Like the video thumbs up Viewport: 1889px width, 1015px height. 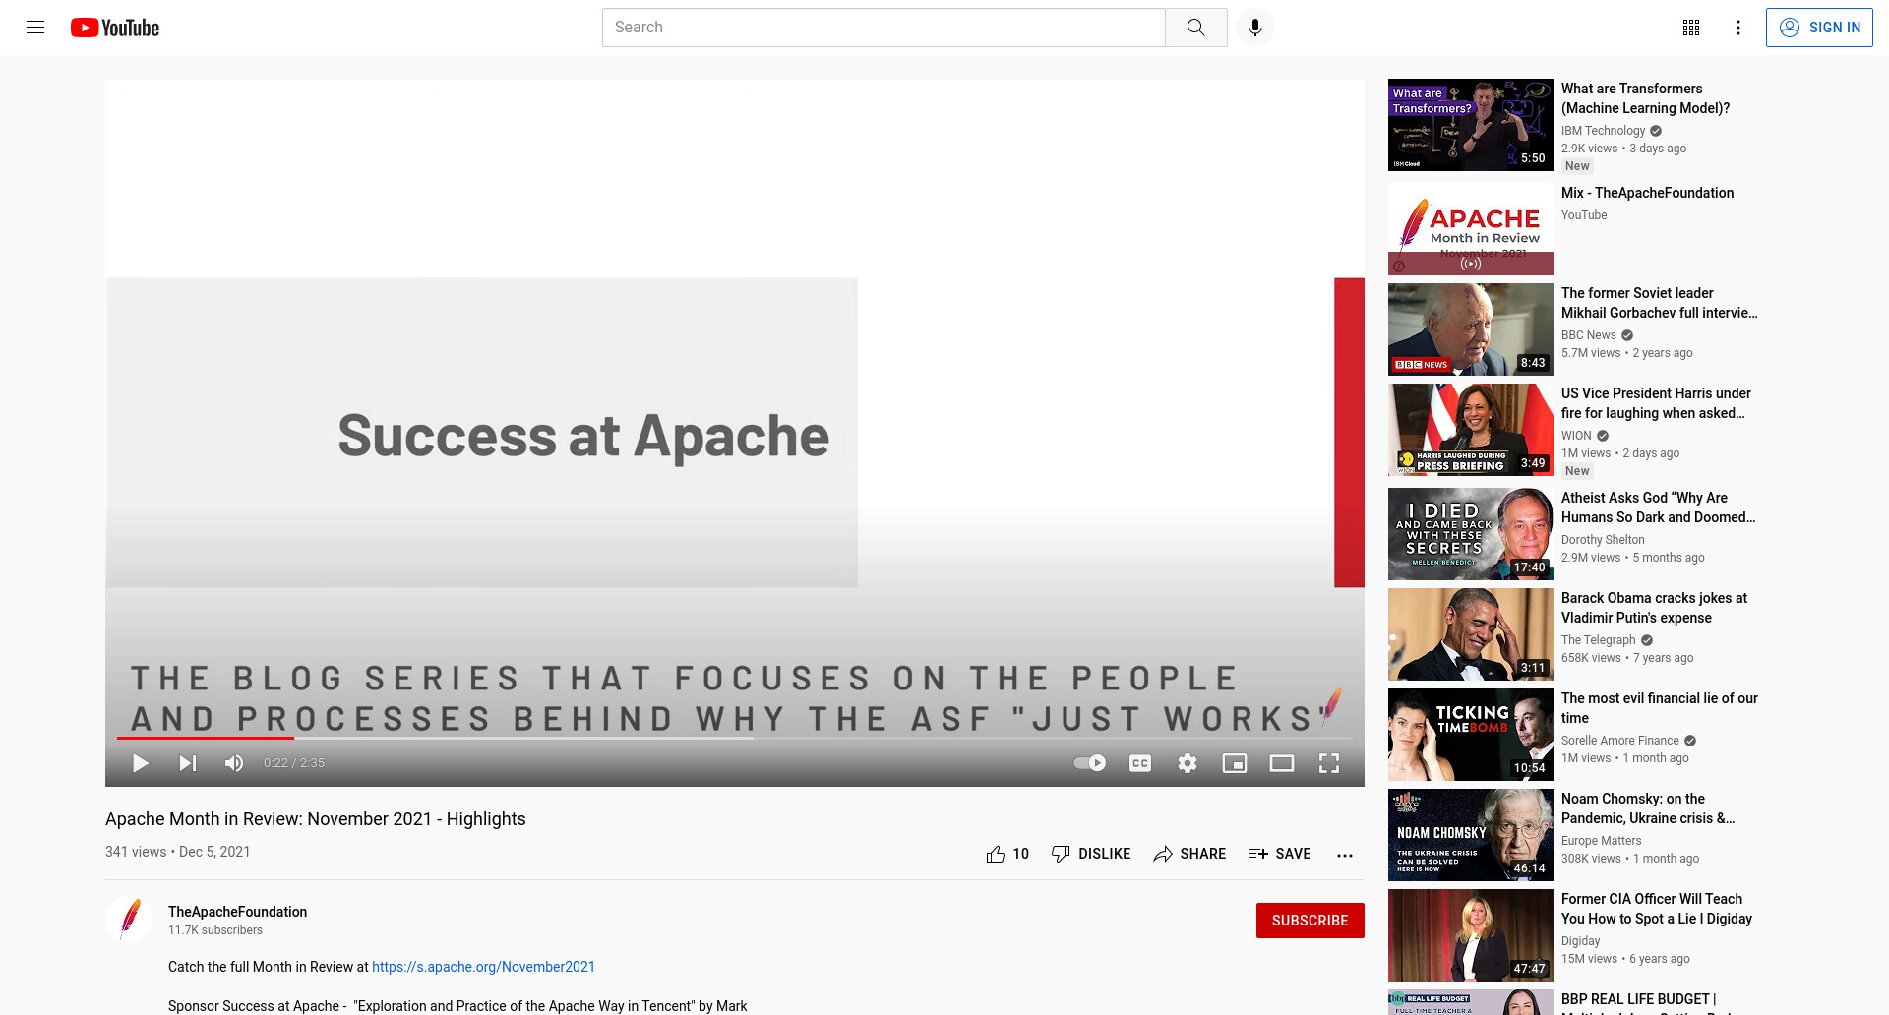(1007, 854)
